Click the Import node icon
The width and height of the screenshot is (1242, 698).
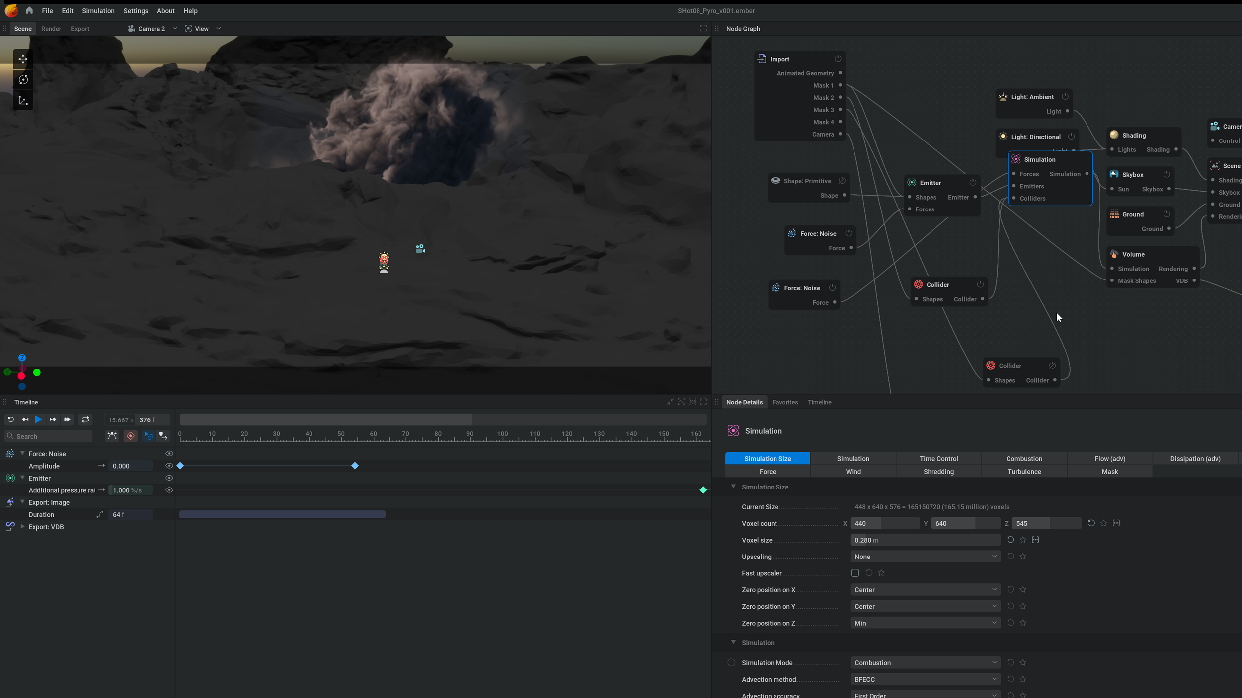[x=762, y=59]
